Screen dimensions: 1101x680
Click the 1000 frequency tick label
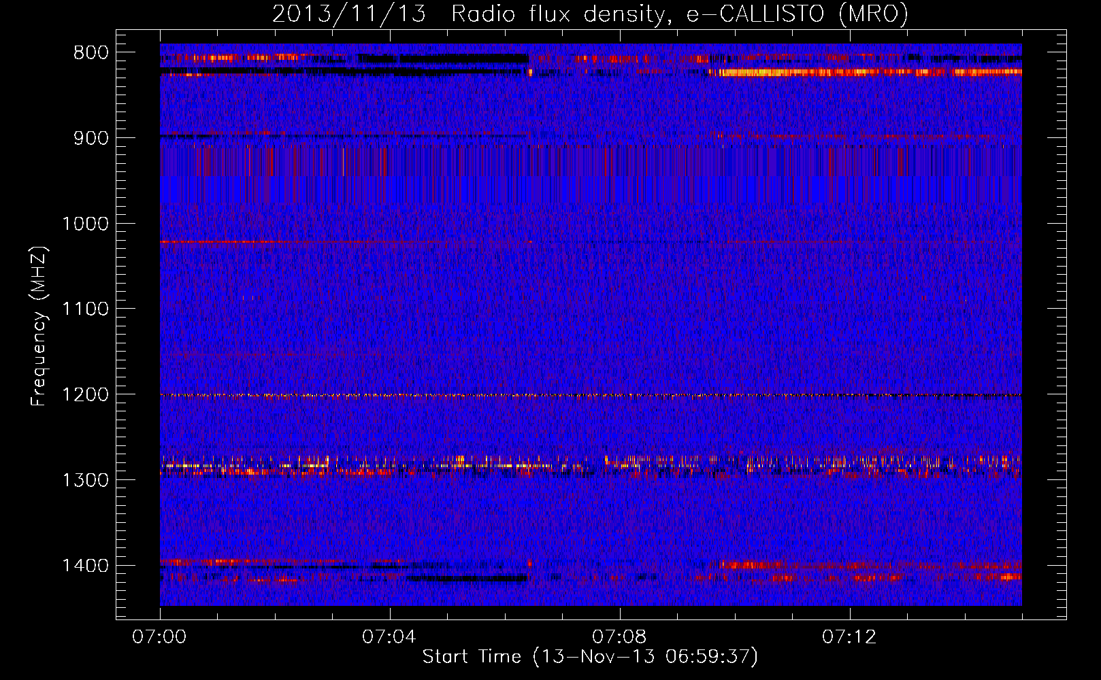click(86, 224)
